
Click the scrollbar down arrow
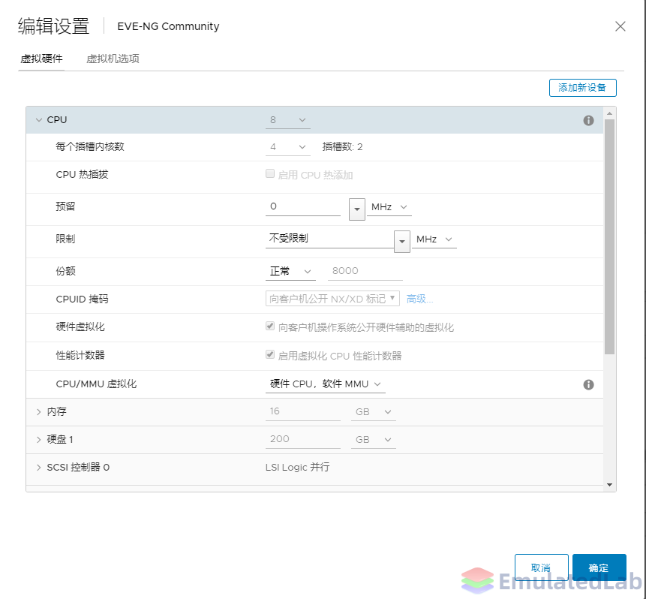609,485
